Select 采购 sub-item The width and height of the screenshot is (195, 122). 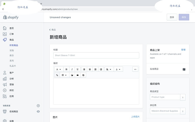[x=12, y=50]
